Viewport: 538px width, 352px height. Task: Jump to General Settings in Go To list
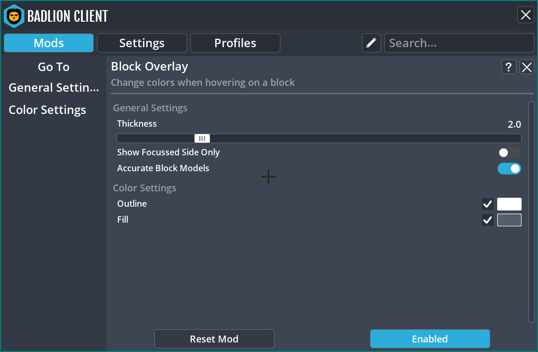click(54, 88)
